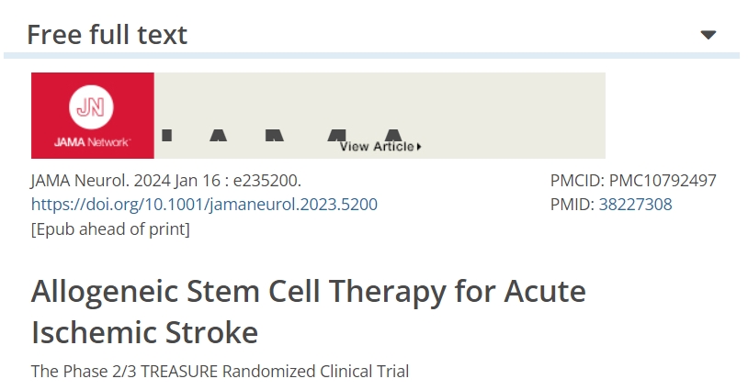Collapse the Free full text section arrow
Image resolution: width=748 pixels, height=390 pixels.
pos(708,35)
